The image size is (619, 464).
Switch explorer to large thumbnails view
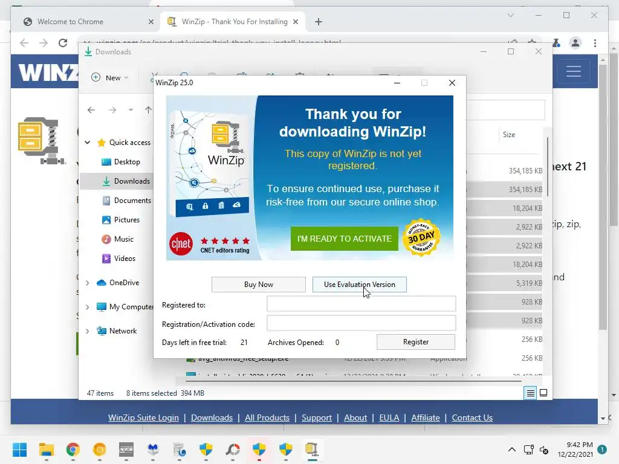pyautogui.click(x=543, y=393)
